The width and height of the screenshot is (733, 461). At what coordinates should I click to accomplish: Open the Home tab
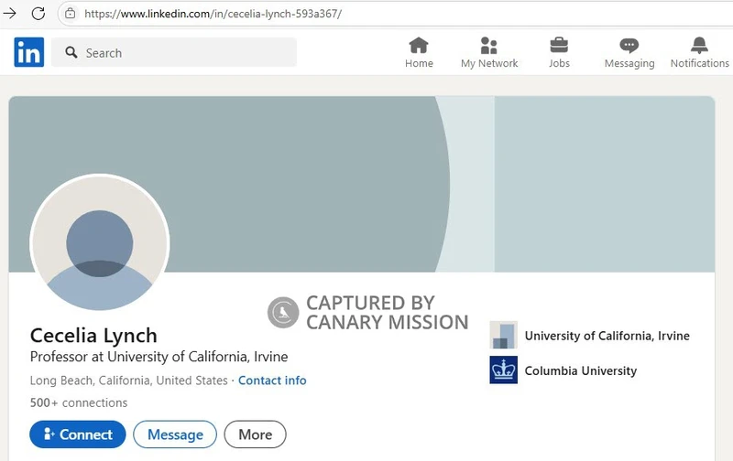(x=419, y=53)
